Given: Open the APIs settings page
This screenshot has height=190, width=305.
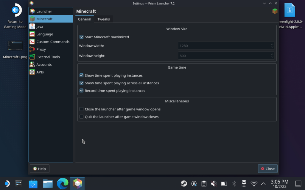Looking at the screenshot, I should tap(51, 72).
